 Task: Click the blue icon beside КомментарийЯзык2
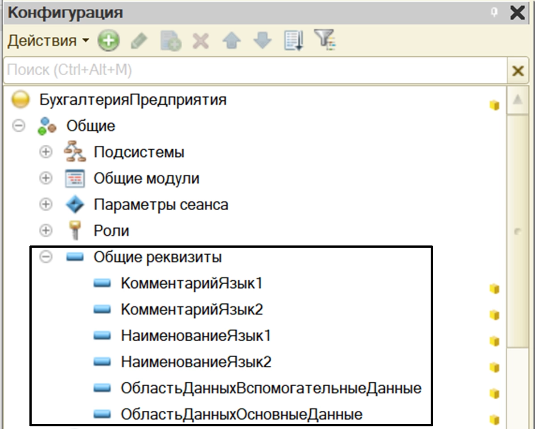coord(102,310)
